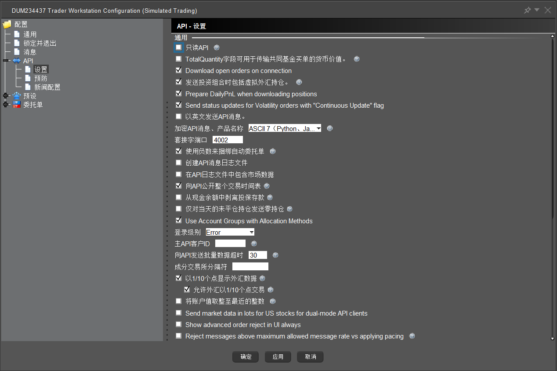Click help icon beside Reject messages option
The width and height of the screenshot is (557, 371).
coord(412,336)
